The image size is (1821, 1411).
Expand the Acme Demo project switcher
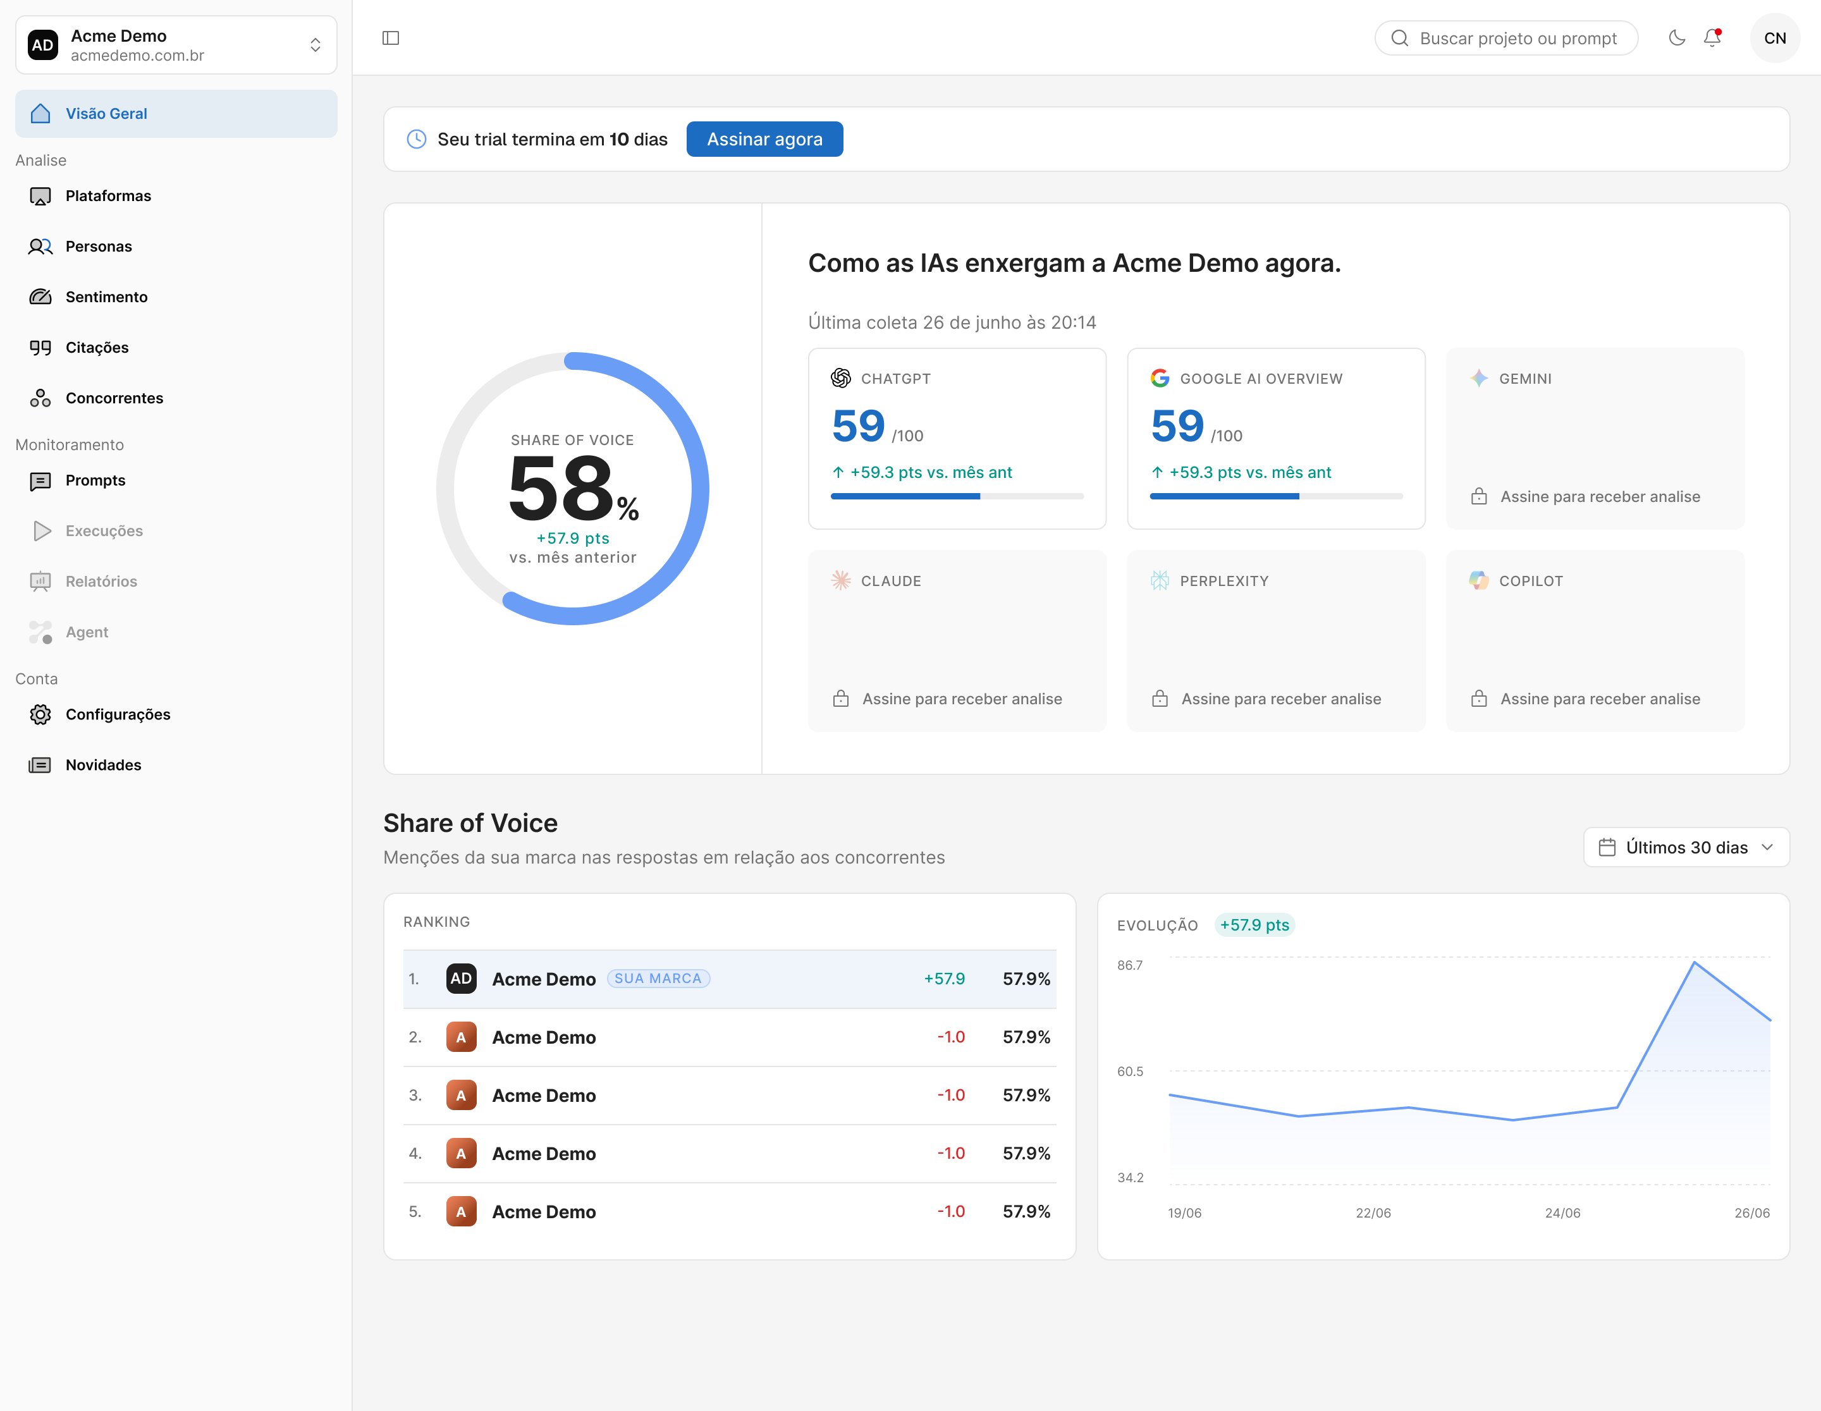[x=176, y=45]
